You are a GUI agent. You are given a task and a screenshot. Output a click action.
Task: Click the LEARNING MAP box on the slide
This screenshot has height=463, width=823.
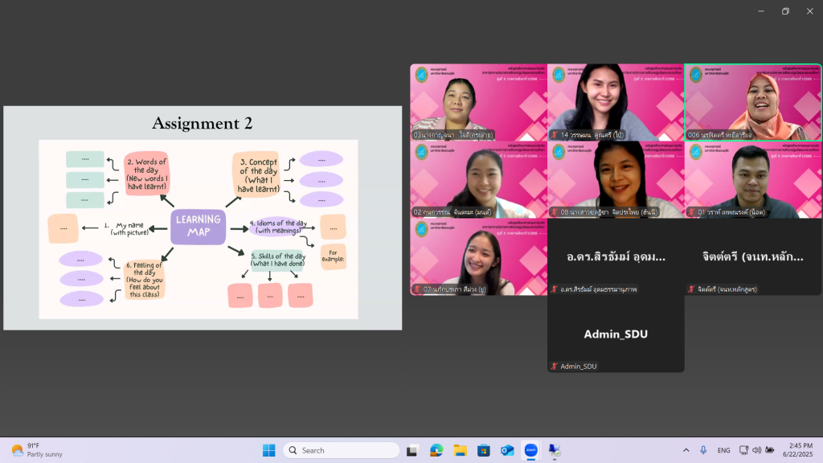[x=198, y=227]
